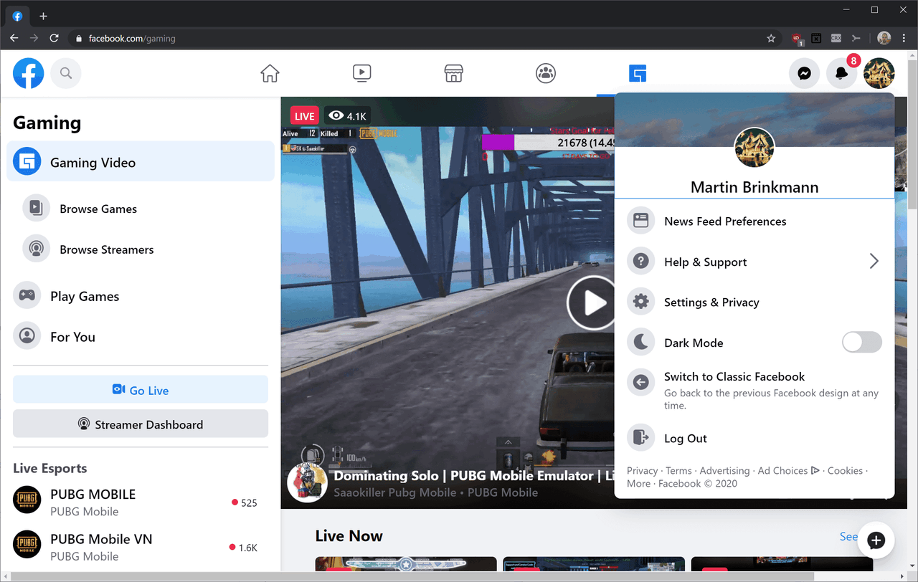Open the Terms footer link
The image size is (918, 582).
click(678, 470)
